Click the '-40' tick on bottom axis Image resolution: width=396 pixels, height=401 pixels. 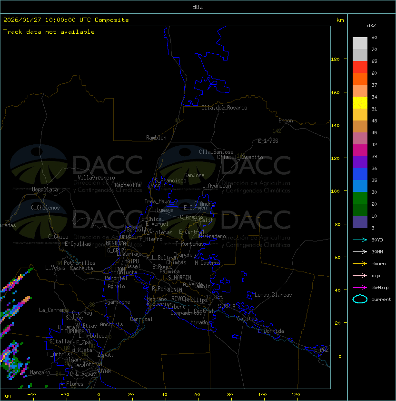[32, 395]
